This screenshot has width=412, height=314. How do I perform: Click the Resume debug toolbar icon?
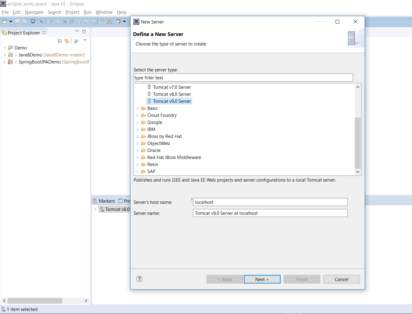tap(51, 21)
